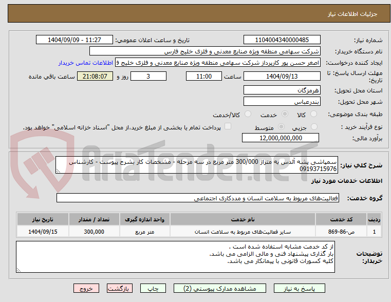
Task: Click label ساعت باقی مانده
Action: coord(51,77)
